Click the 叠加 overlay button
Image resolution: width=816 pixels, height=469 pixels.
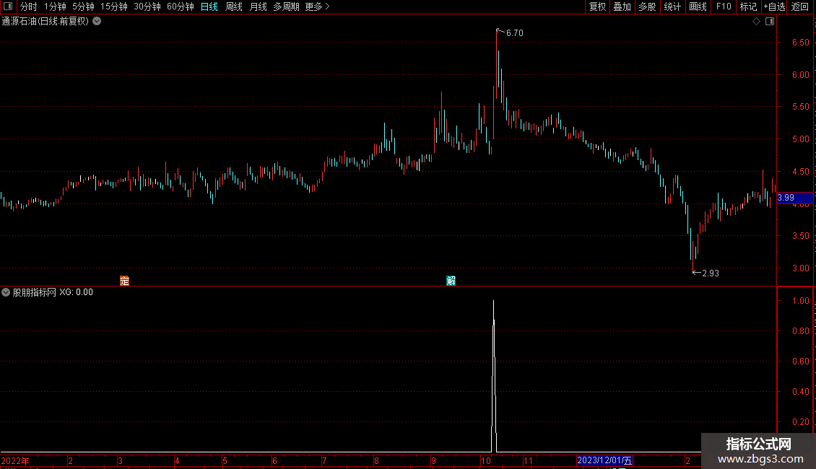pos(622,6)
